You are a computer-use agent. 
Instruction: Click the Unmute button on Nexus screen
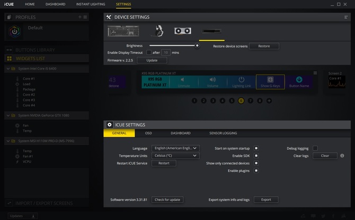(x=184, y=82)
